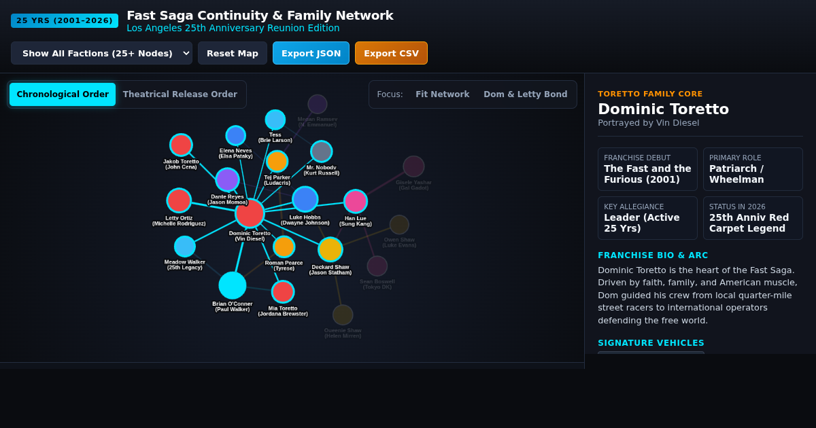Activate the Fit Network focus option
The height and width of the screenshot is (428, 816).
click(x=443, y=94)
